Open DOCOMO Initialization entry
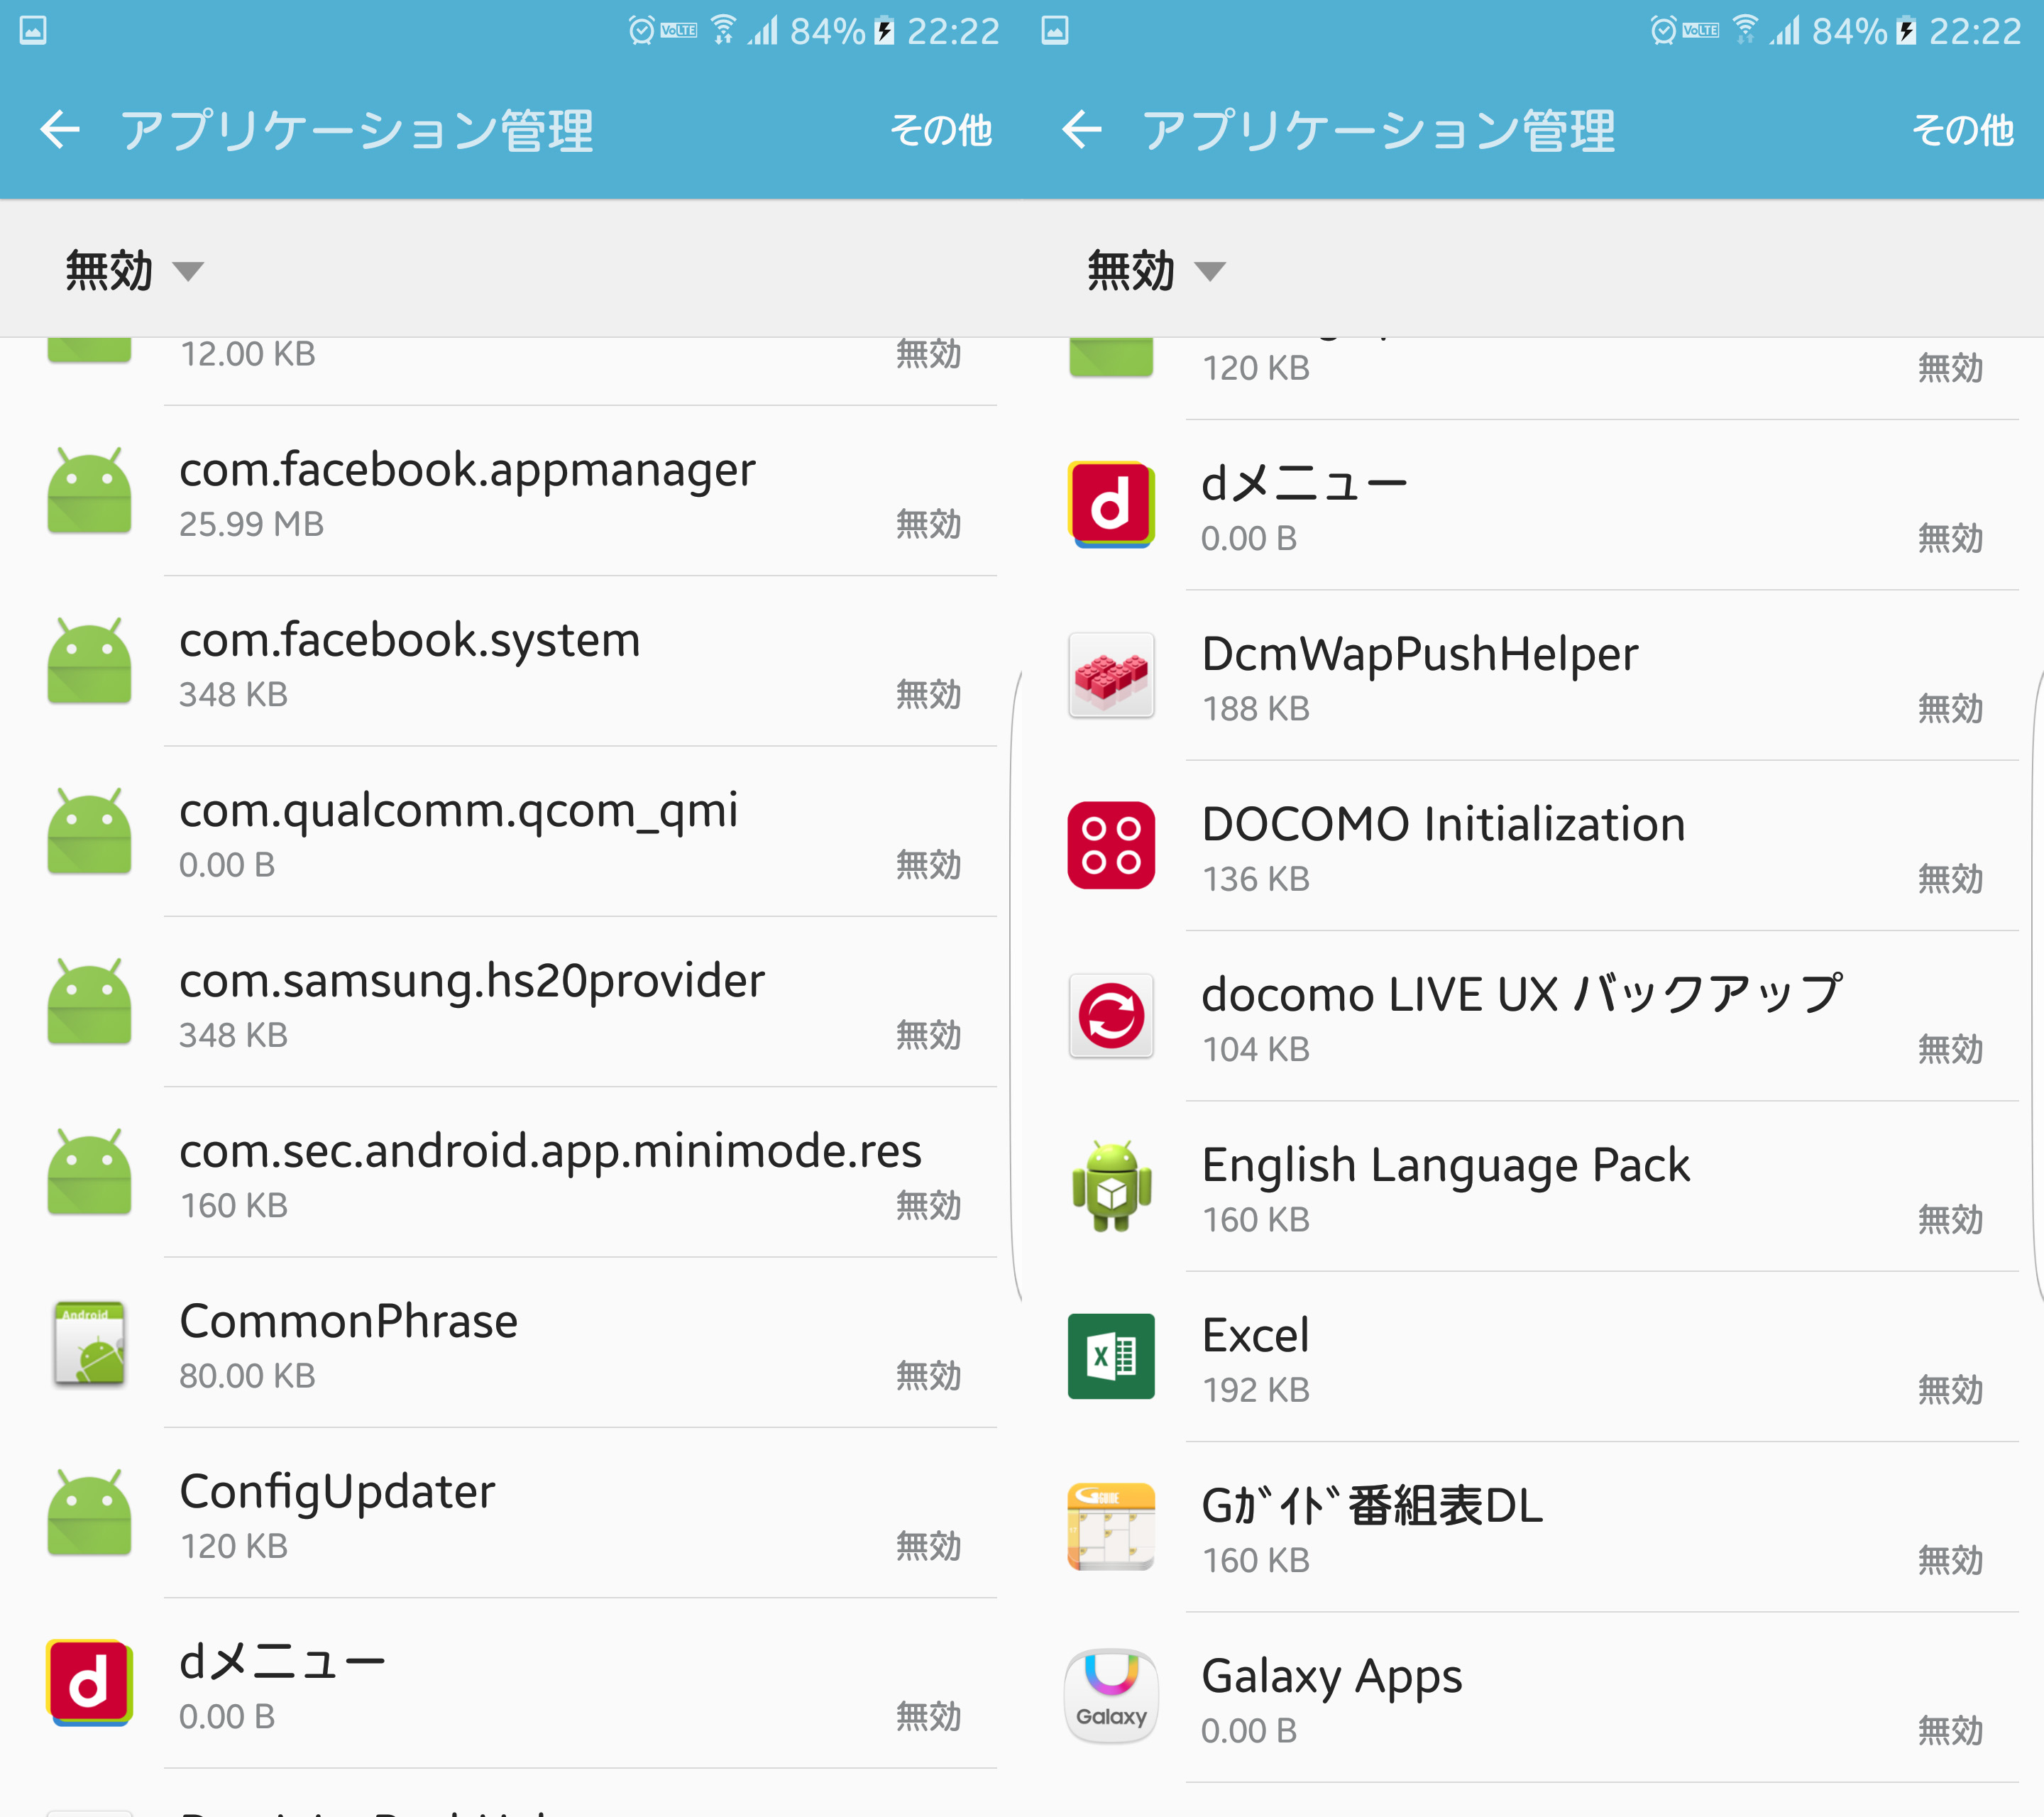This screenshot has width=2044, height=1817. pos(1533,846)
